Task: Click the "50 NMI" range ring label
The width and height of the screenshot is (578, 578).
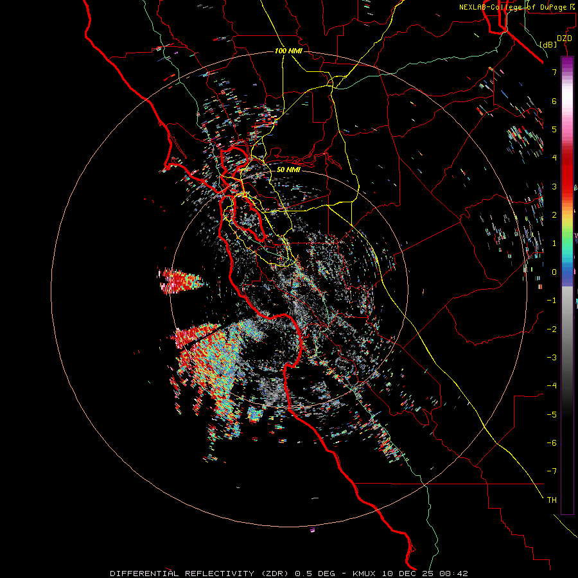Action: pos(288,170)
